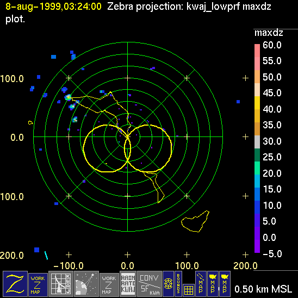This screenshot has width=298, height=298.
Task: Click the 0.50 km MSL altitude label
Action: pos(263,289)
